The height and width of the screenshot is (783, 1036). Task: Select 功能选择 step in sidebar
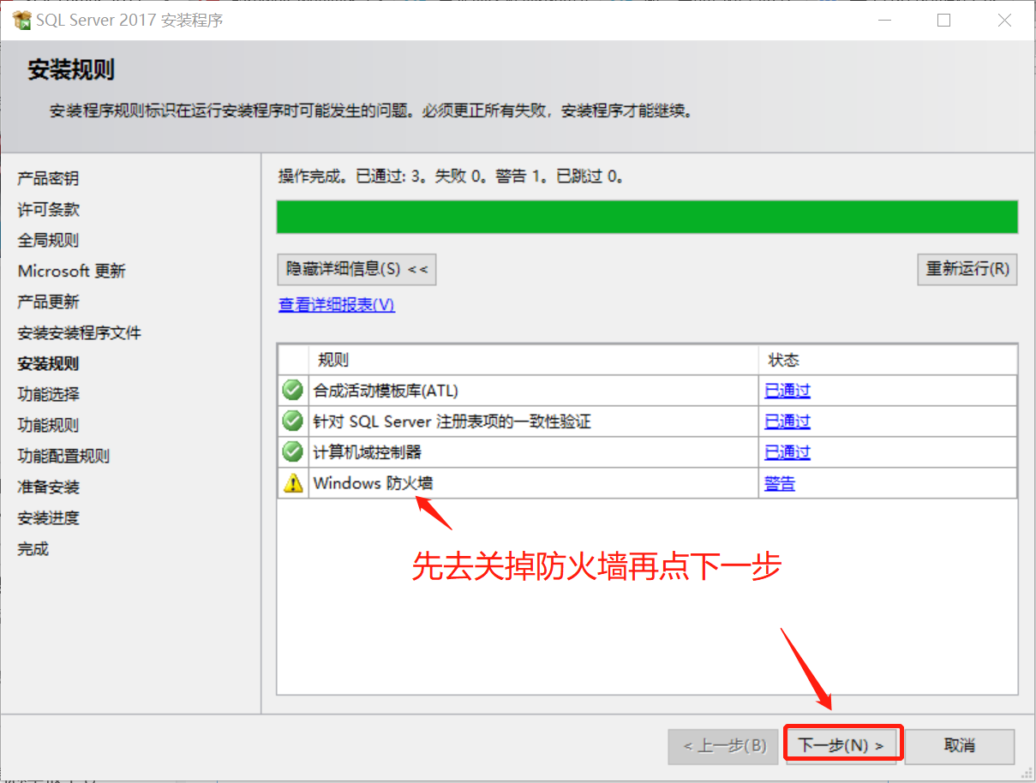[x=48, y=394]
